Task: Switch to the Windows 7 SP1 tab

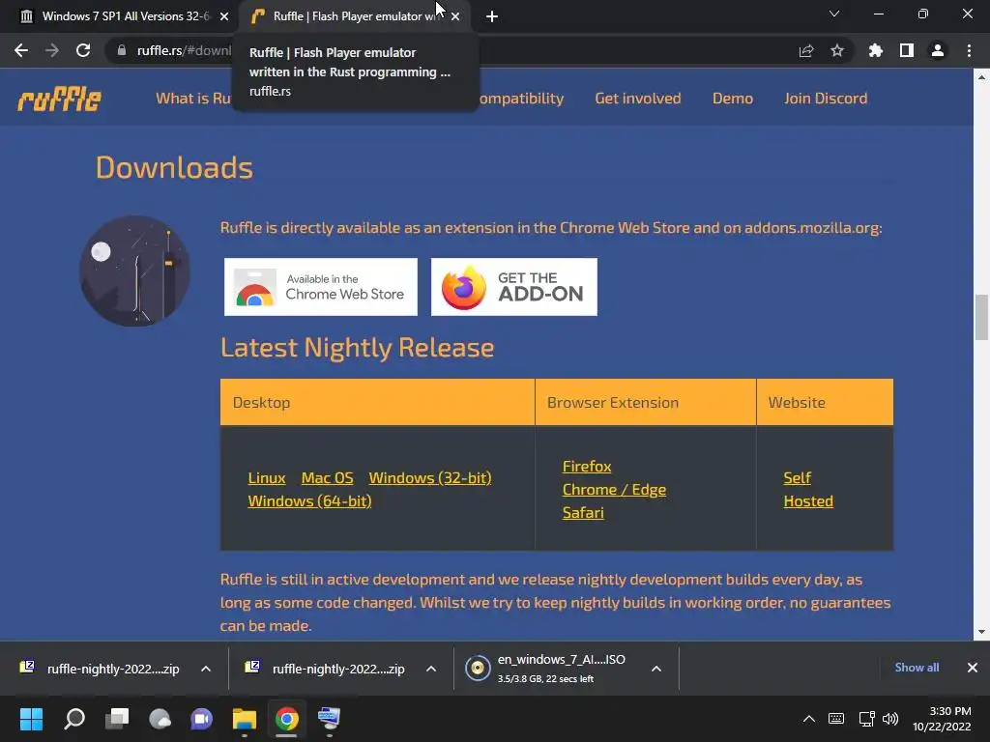Action: click(x=125, y=16)
